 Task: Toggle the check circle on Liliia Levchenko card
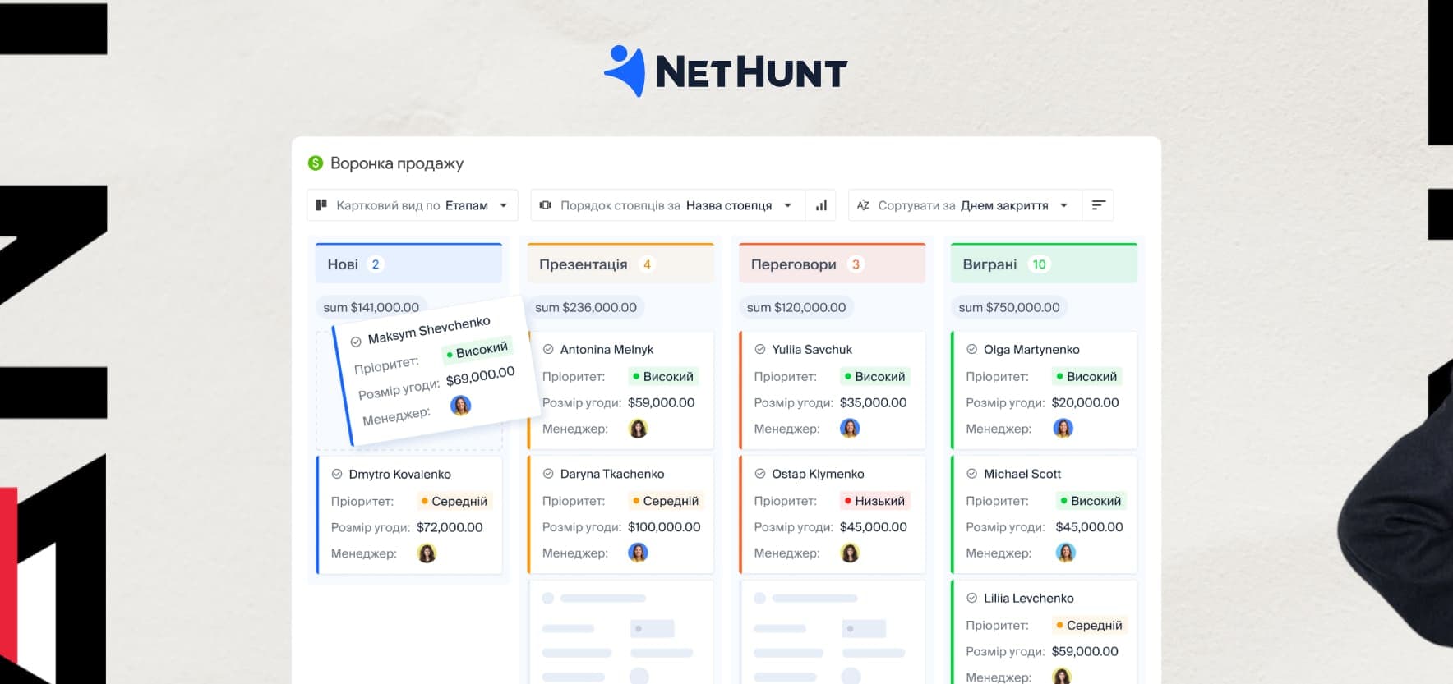tap(971, 598)
